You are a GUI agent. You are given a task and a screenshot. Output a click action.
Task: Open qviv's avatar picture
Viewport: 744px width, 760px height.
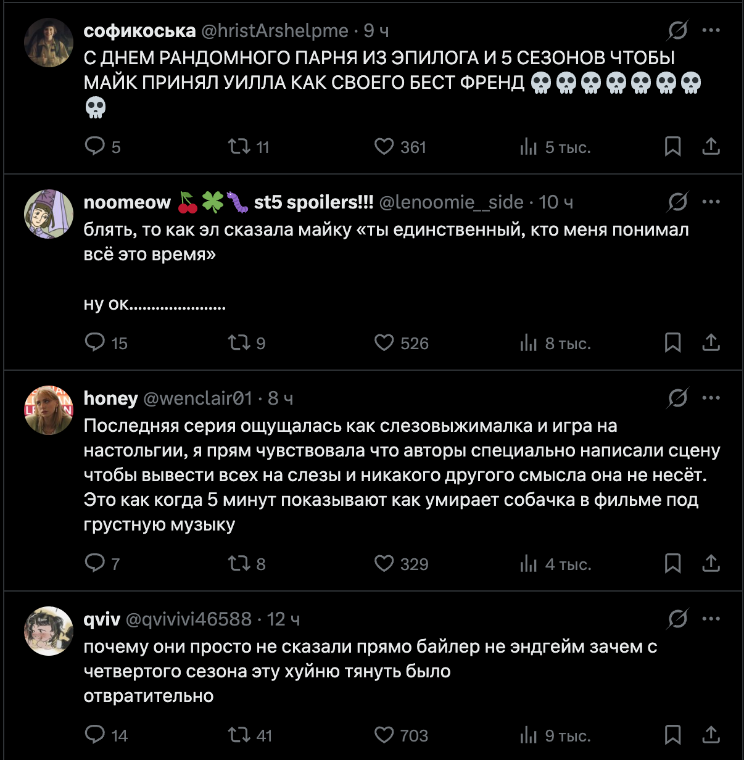(49, 631)
